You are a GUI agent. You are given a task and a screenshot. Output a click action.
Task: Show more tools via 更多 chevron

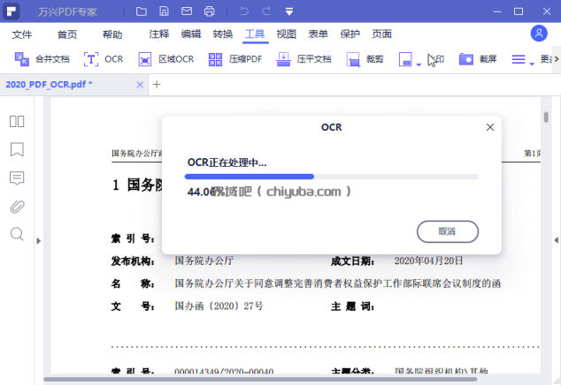557,59
